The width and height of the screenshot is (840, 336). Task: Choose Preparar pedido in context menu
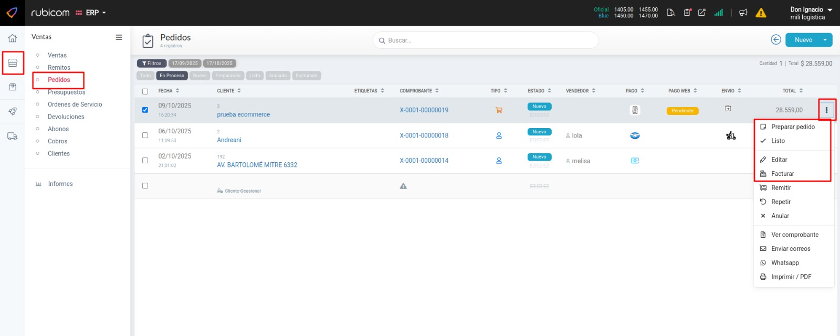tap(793, 127)
